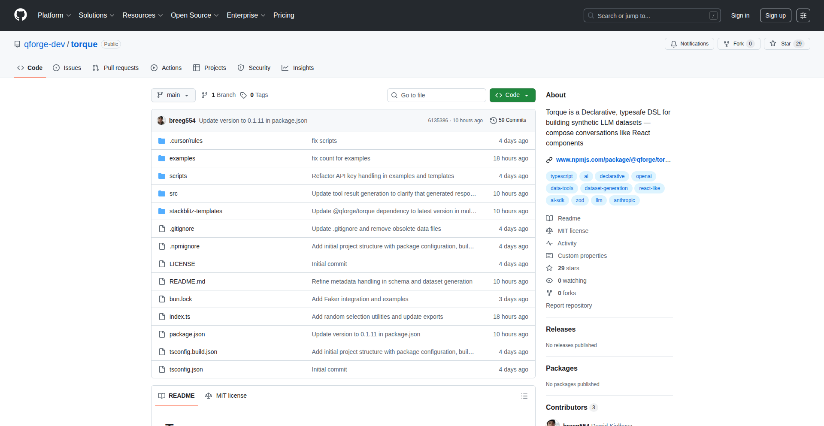Open the command palette icon button
This screenshot has height=426, width=824.
(x=803, y=15)
